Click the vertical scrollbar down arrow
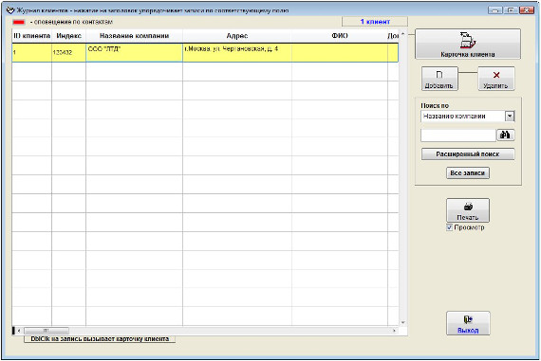541x361 pixels. coord(402,323)
